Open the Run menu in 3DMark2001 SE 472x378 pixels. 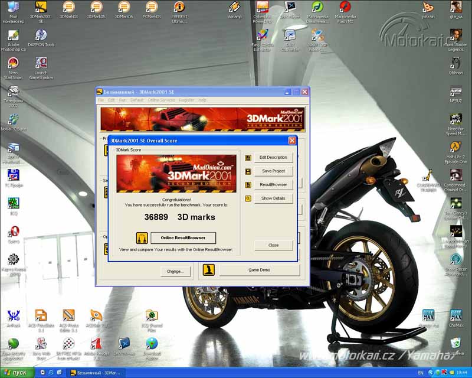(123, 100)
